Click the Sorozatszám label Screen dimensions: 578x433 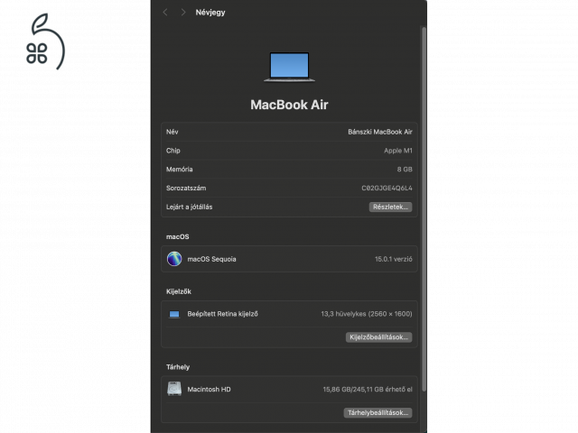186,189
